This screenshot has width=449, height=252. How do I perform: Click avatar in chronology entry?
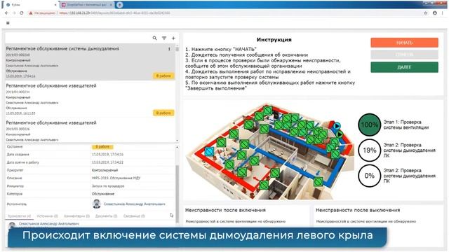tap(12, 225)
